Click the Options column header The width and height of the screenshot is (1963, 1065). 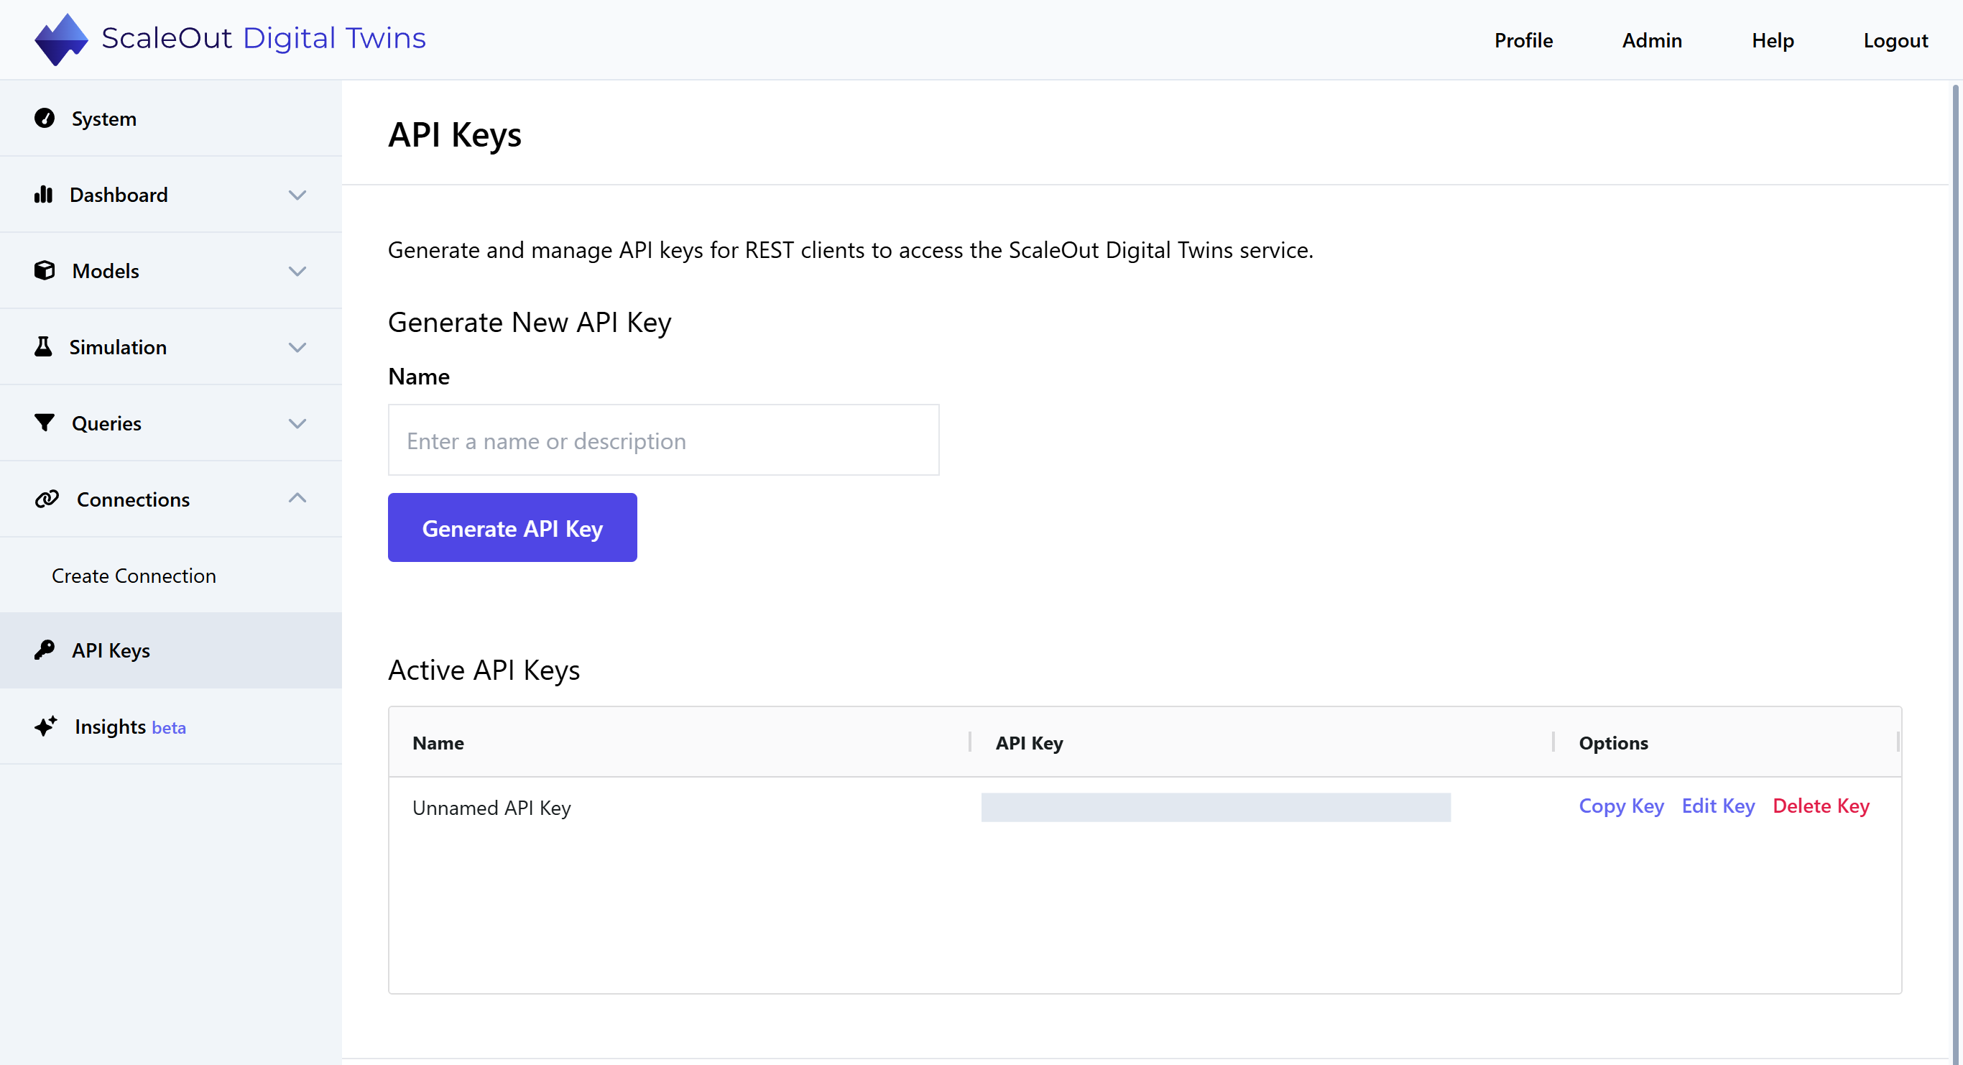pos(1613,742)
